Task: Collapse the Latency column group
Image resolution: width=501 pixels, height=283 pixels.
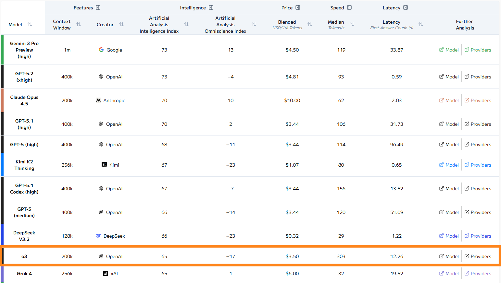Action: [x=406, y=8]
